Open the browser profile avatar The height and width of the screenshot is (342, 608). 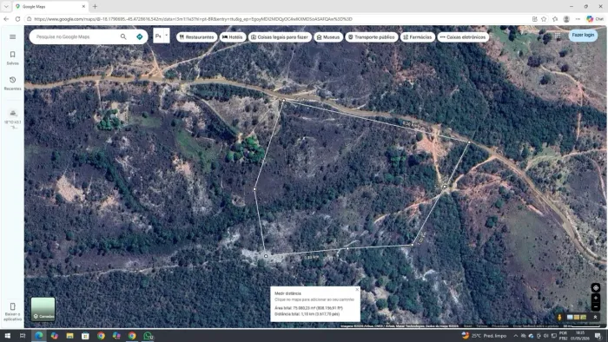coord(566,19)
